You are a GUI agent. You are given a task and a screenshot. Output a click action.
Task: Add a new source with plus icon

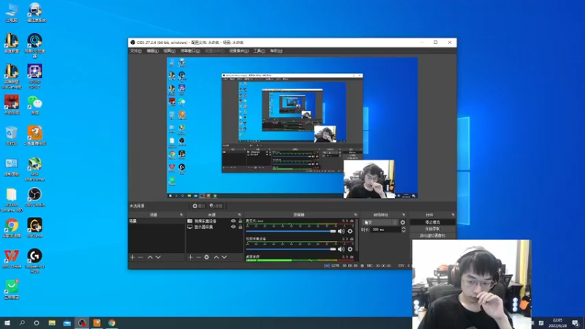pos(190,257)
